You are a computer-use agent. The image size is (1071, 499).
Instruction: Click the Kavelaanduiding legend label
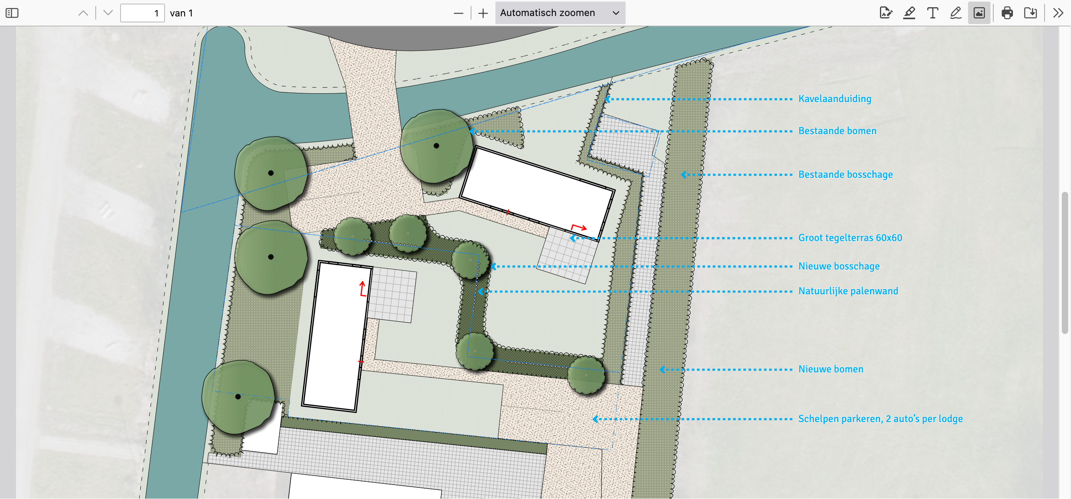tap(834, 99)
